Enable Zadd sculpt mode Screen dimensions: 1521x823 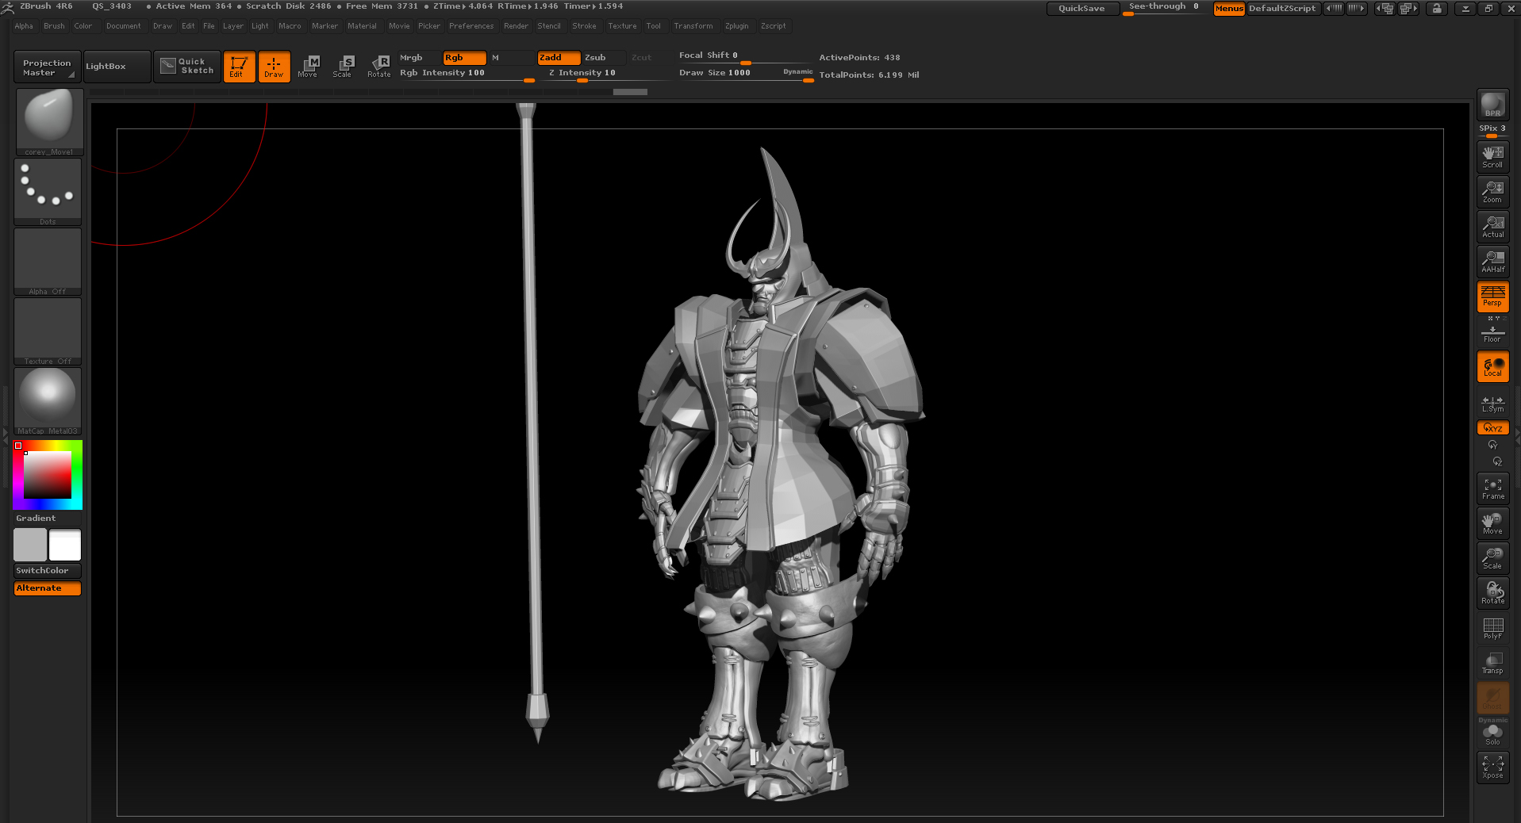[559, 57]
